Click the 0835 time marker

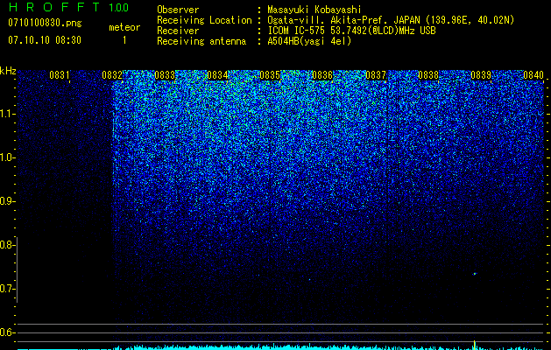pos(270,75)
